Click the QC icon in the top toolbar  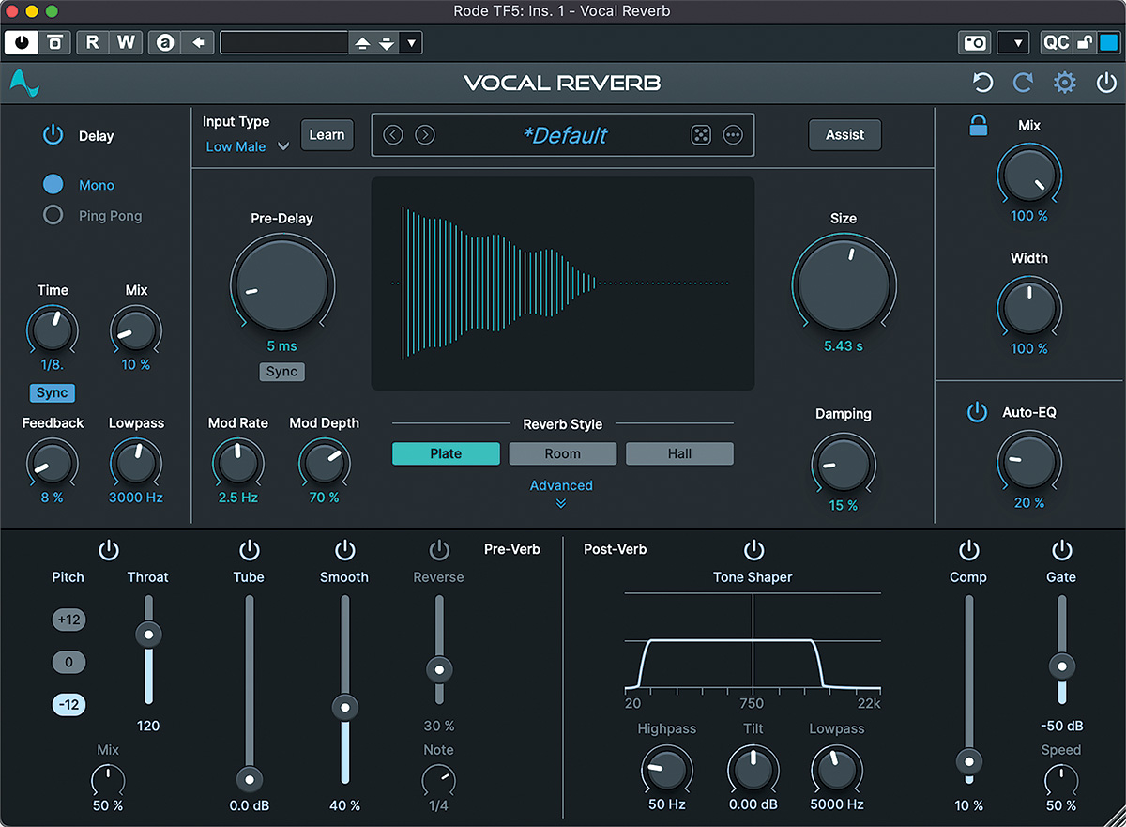1058,42
